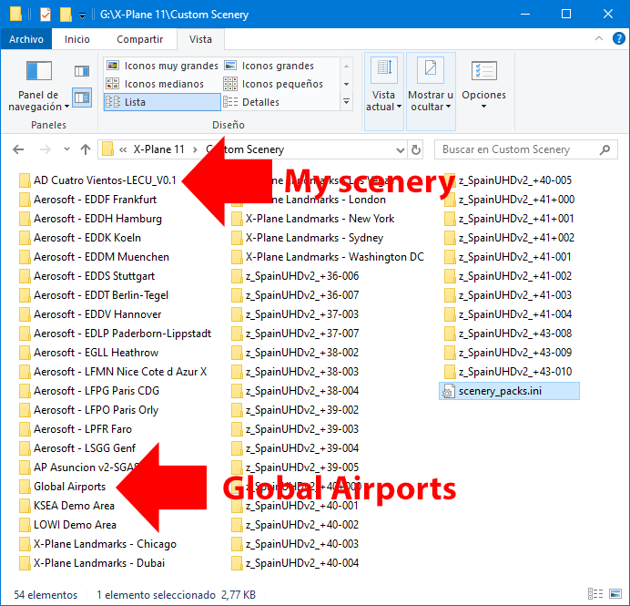
Task: Select the Lista layout option
Action: (x=162, y=102)
